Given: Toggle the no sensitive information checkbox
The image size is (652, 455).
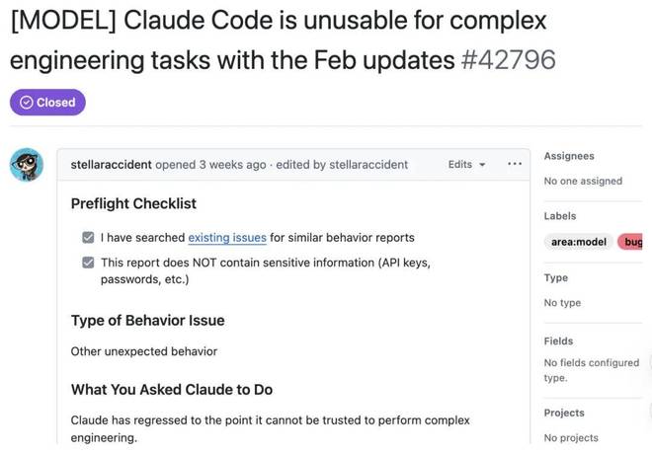Looking at the screenshot, I should pos(89,263).
